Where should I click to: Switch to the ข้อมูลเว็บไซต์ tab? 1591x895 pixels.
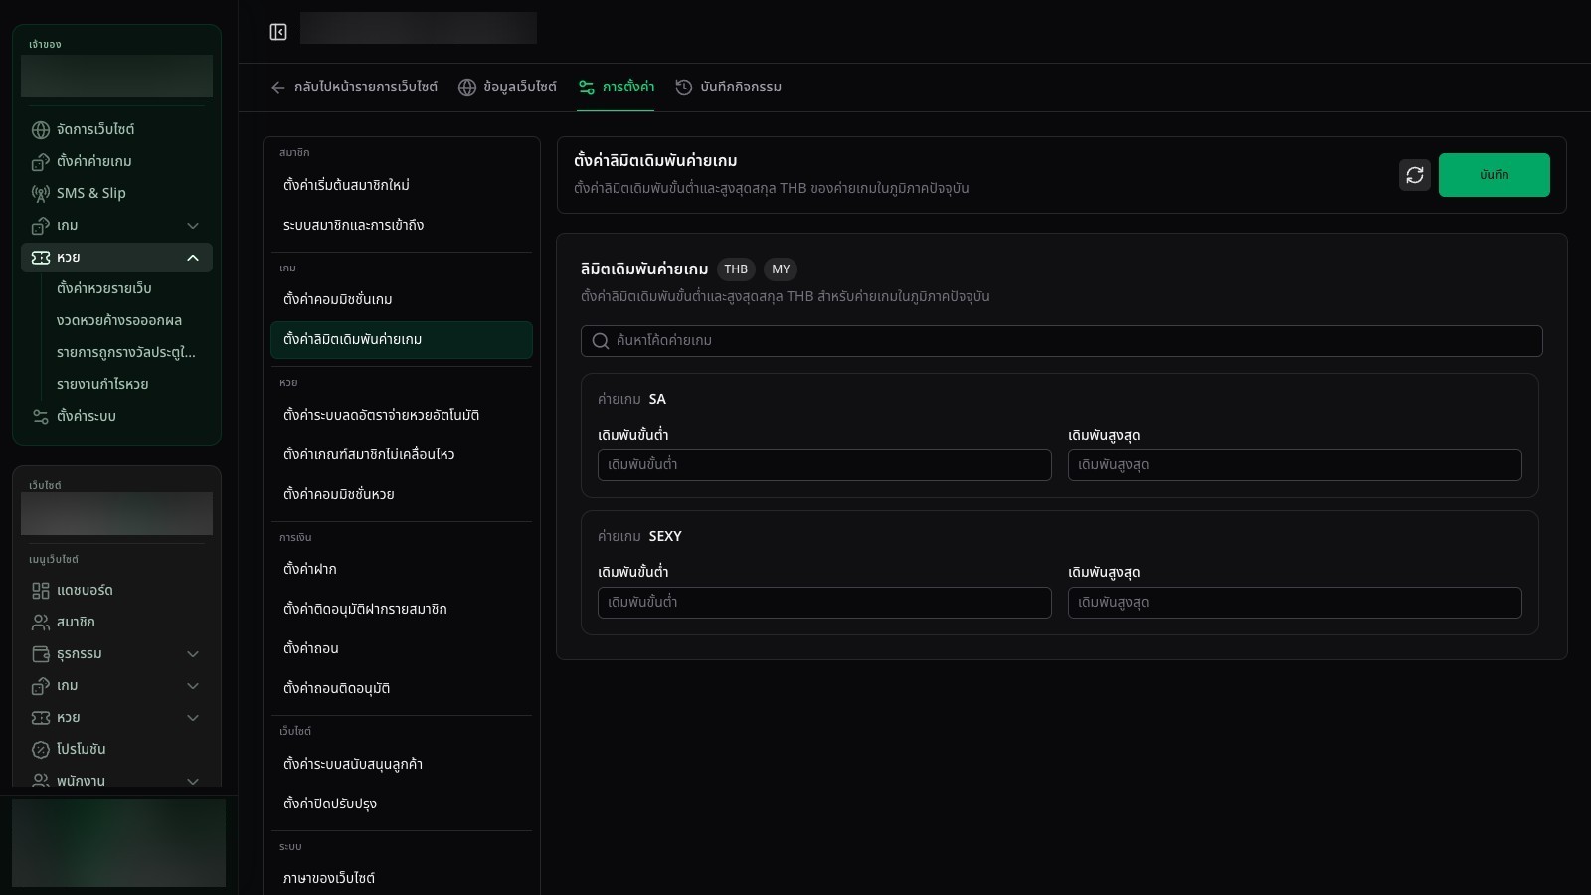click(507, 88)
